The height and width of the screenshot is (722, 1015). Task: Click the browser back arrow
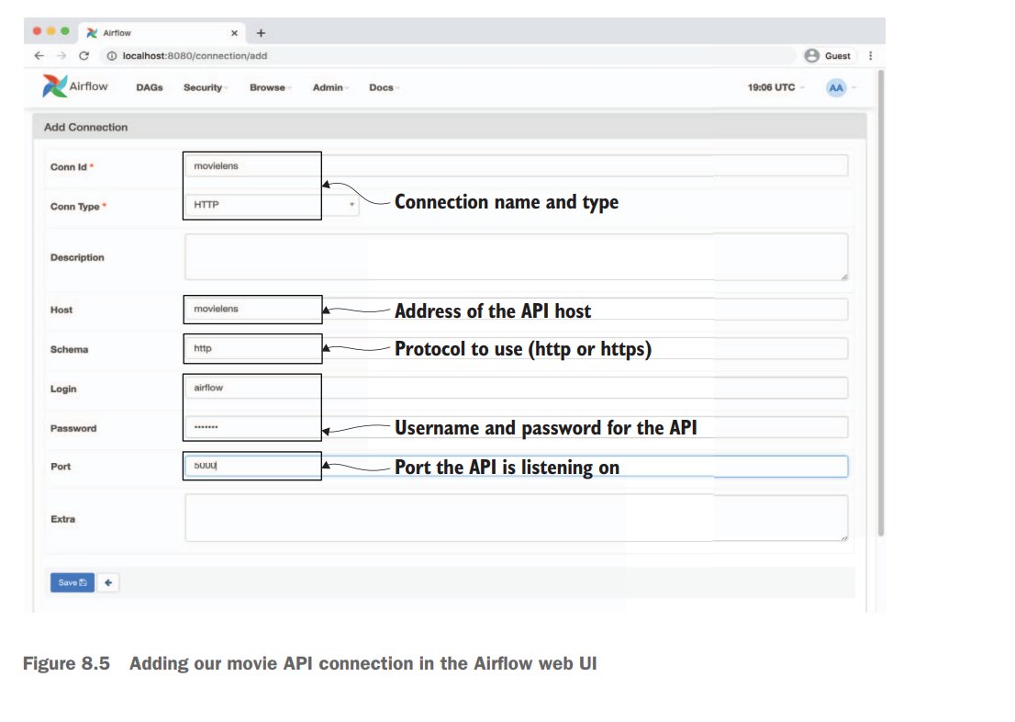point(39,56)
